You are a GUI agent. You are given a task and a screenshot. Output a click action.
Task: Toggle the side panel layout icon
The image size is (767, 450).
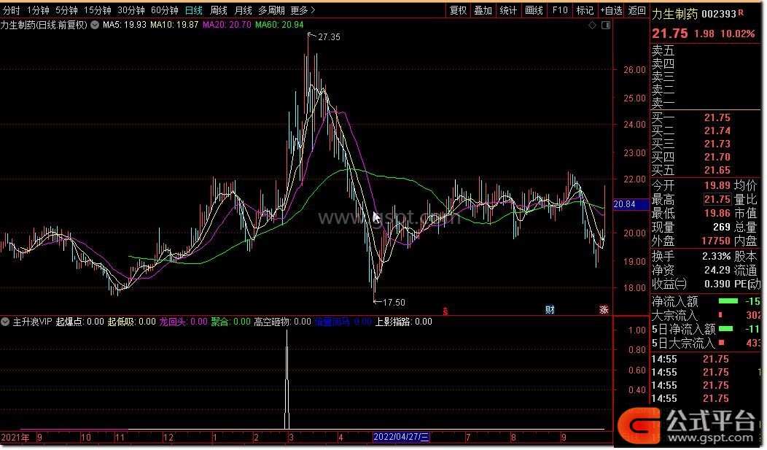(x=606, y=25)
